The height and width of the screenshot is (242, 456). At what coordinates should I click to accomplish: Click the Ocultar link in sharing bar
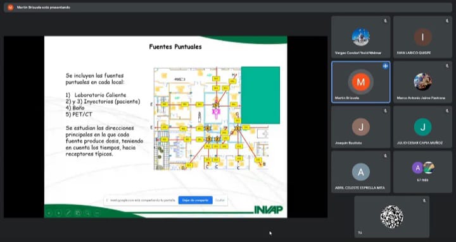pos(220,200)
